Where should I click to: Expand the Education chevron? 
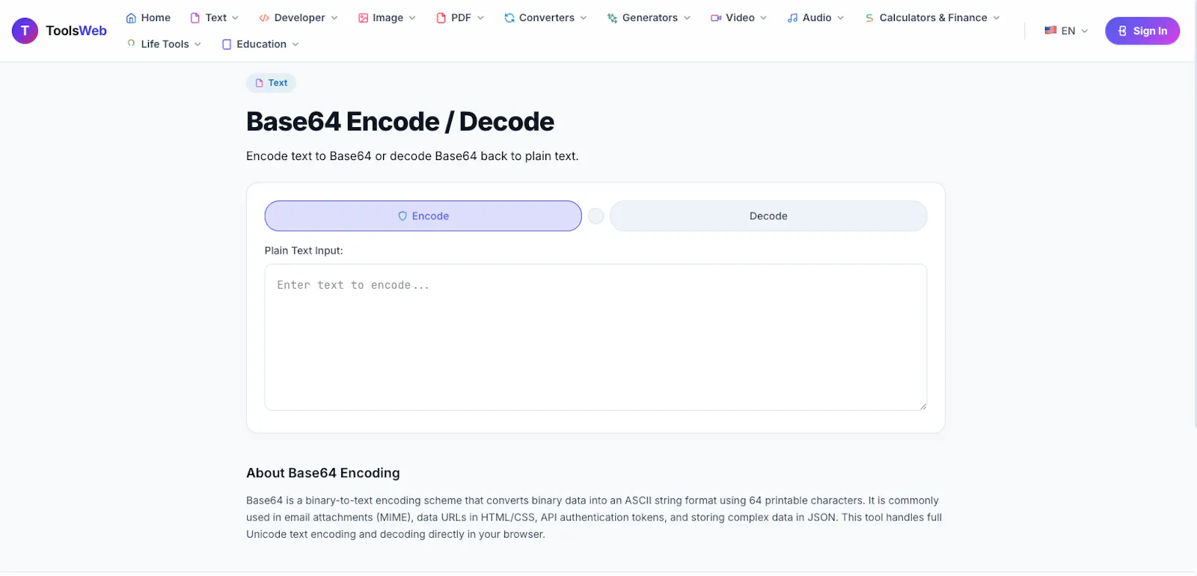[296, 44]
